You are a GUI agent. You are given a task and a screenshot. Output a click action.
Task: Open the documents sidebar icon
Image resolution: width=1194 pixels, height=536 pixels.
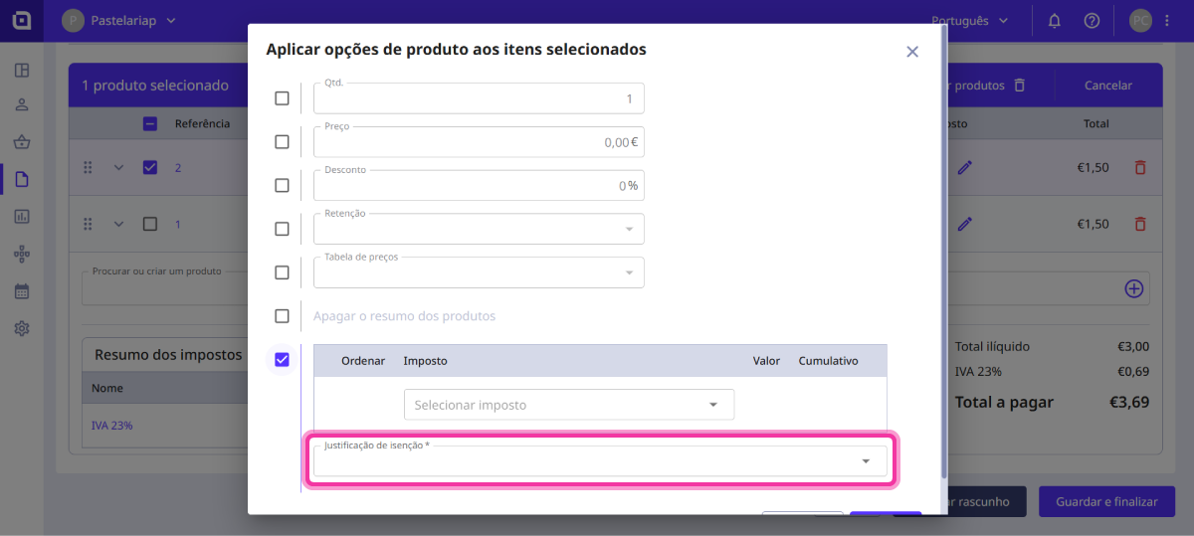coord(22,179)
